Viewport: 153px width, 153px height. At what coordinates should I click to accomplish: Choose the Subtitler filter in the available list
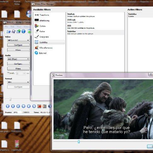tap(95, 32)
